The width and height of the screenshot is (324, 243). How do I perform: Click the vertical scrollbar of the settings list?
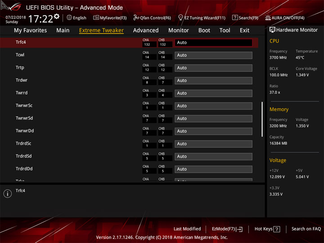point(262,119)
